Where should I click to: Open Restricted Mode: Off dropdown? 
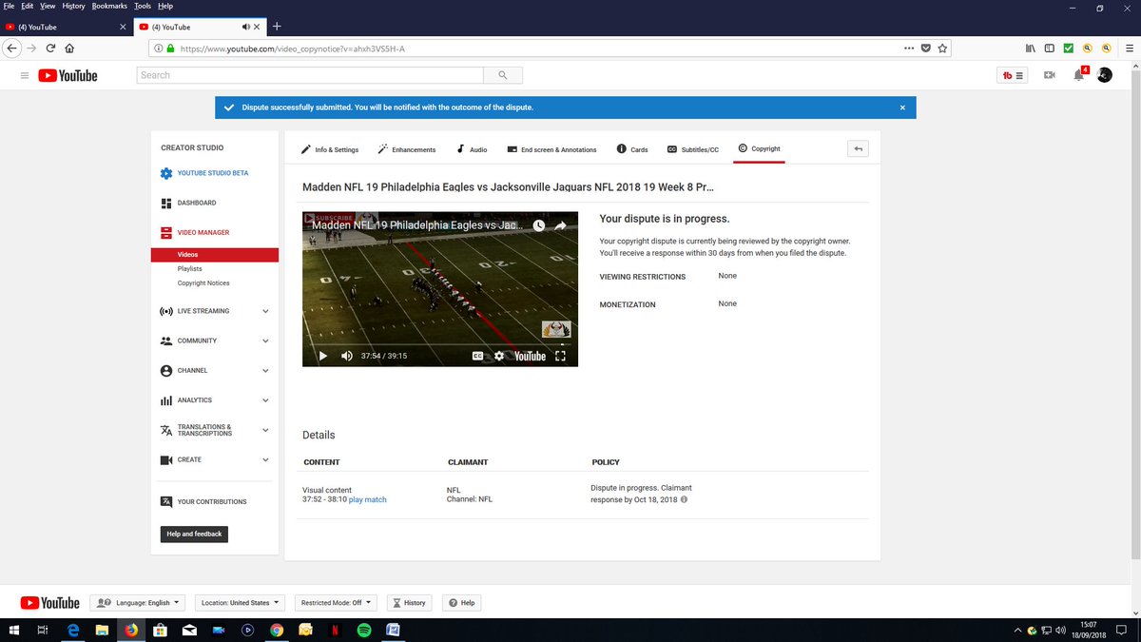click(x=336, y=603)
